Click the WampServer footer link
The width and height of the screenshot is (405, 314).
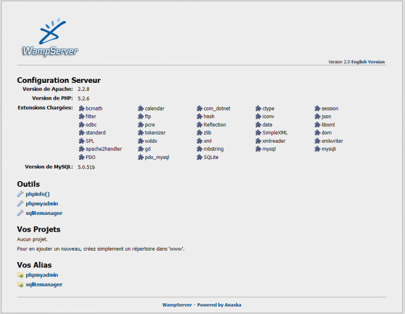coord(178,305)
